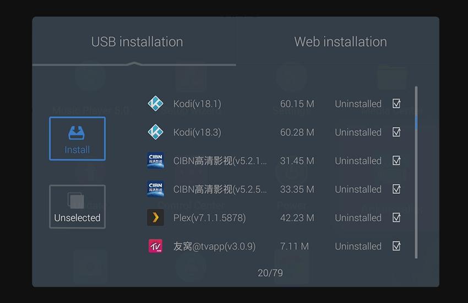
Task: Click the app list vertical scrollbar
Action: pos(416,172)
